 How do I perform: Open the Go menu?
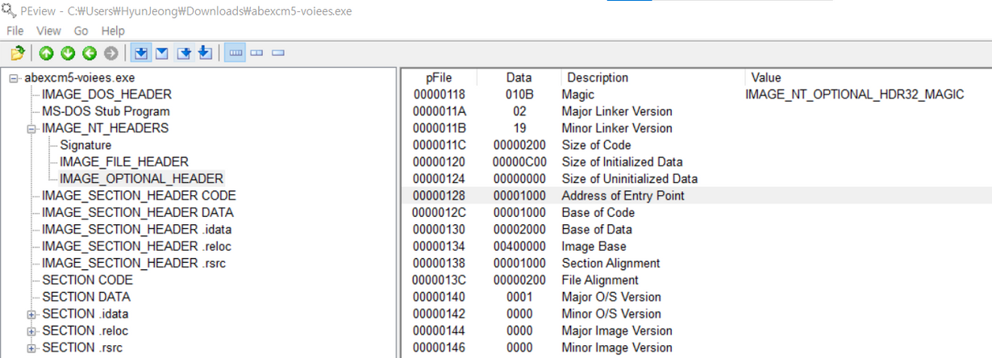[x=81, y=31]
